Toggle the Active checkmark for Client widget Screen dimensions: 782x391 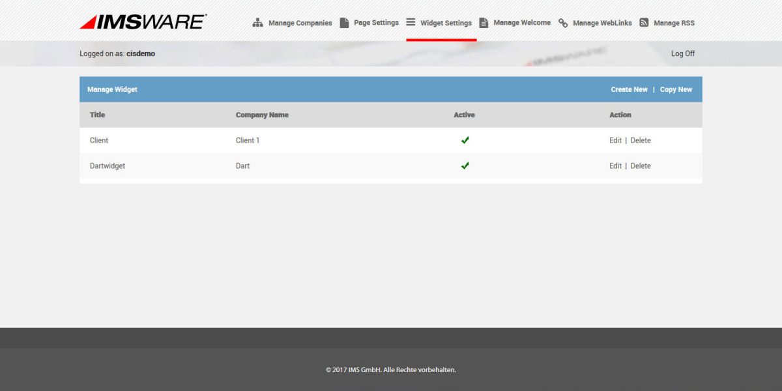(x=465, y=139)
